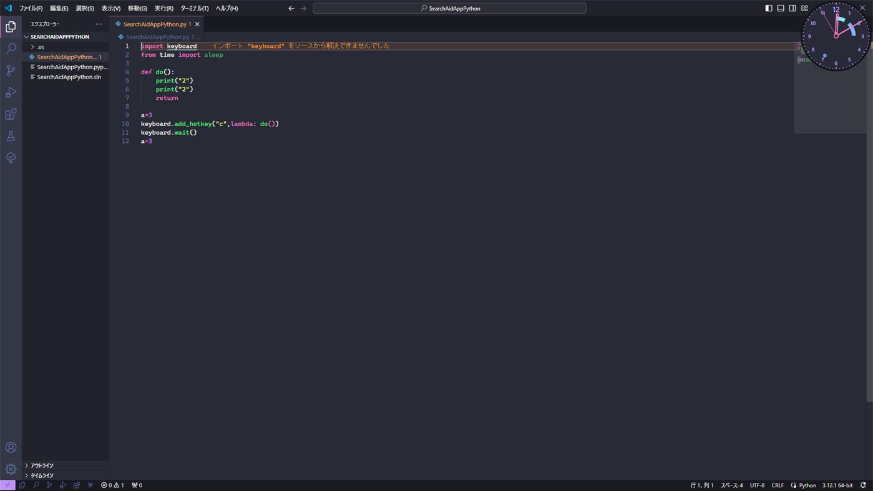Open the errors and warnings status item
Image resolution: width=873 pixels, height=491 pixels.
[112, 485]
